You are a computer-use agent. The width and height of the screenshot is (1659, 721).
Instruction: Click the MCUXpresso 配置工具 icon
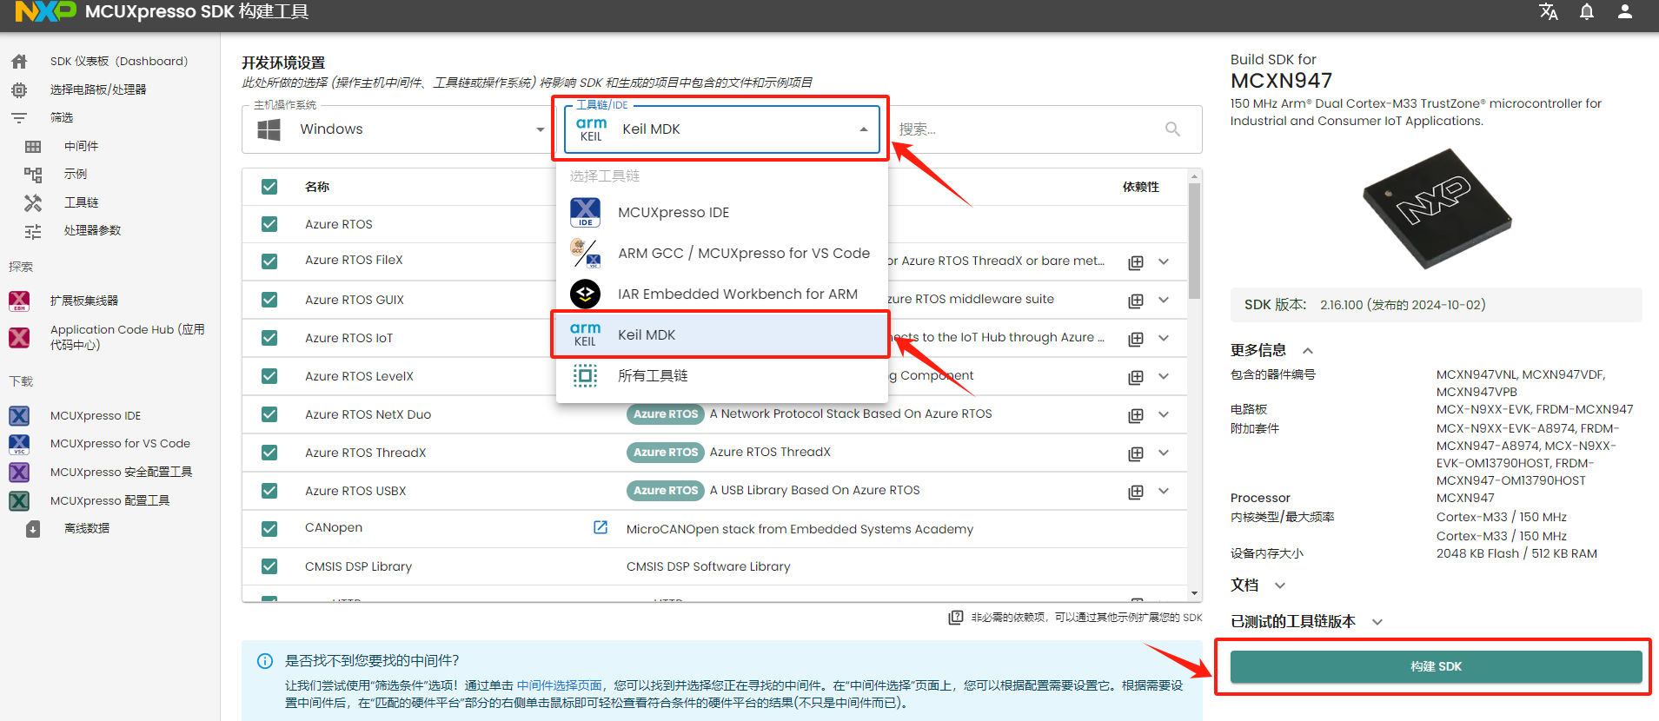(19, 501)
